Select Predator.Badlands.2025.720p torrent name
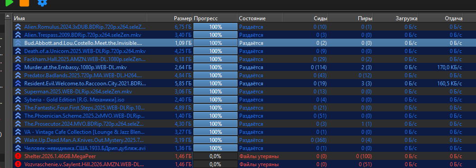This screenshot has width=476, height=168. [x=83, y=75]
